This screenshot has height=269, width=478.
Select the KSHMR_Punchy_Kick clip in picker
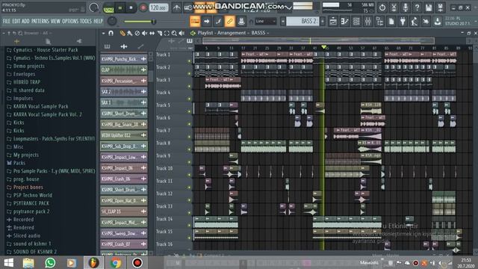click(x=123, y=59)
